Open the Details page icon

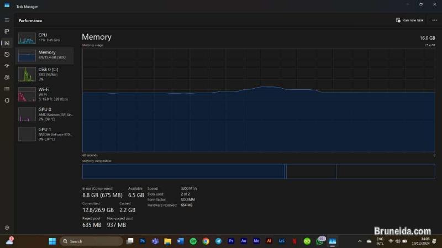[x=7, y=89]
